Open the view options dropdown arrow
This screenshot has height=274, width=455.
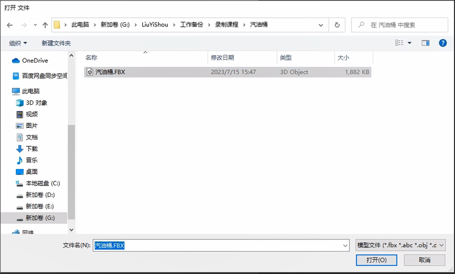410,43
